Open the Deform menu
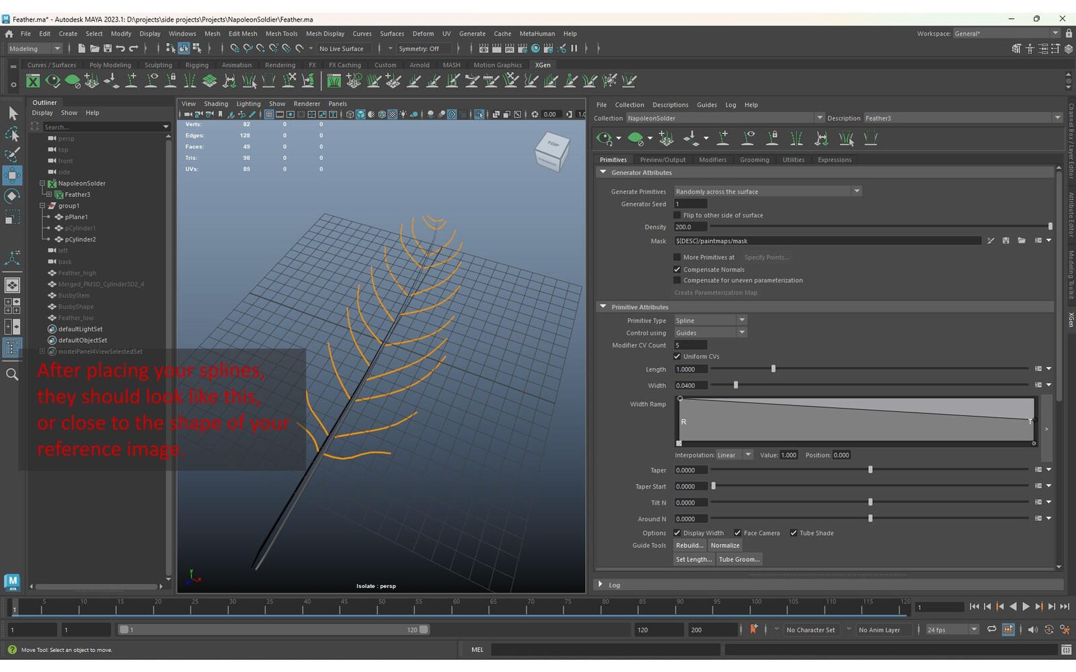 [x=422, y=34]
